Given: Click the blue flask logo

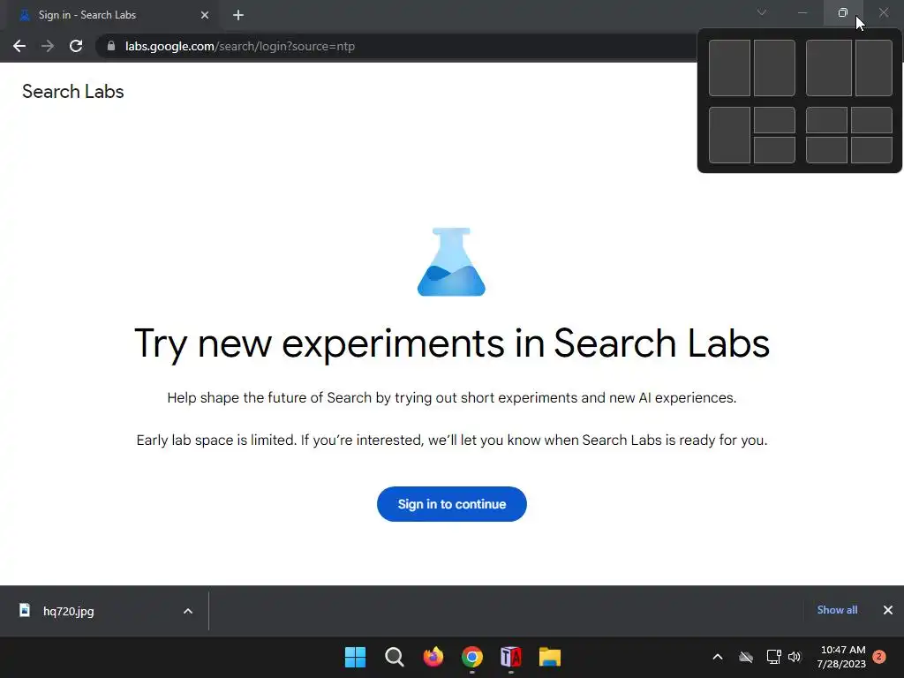Looking at the screenshot, I should pyautogui.click(x=451, y=261).
